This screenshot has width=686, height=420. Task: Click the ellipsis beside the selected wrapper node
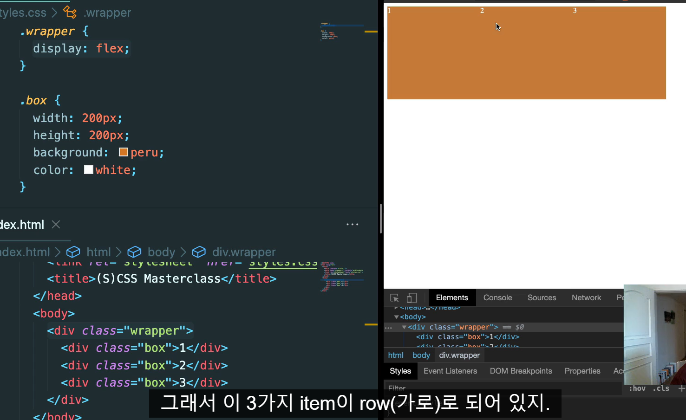(x=388, y=327)
